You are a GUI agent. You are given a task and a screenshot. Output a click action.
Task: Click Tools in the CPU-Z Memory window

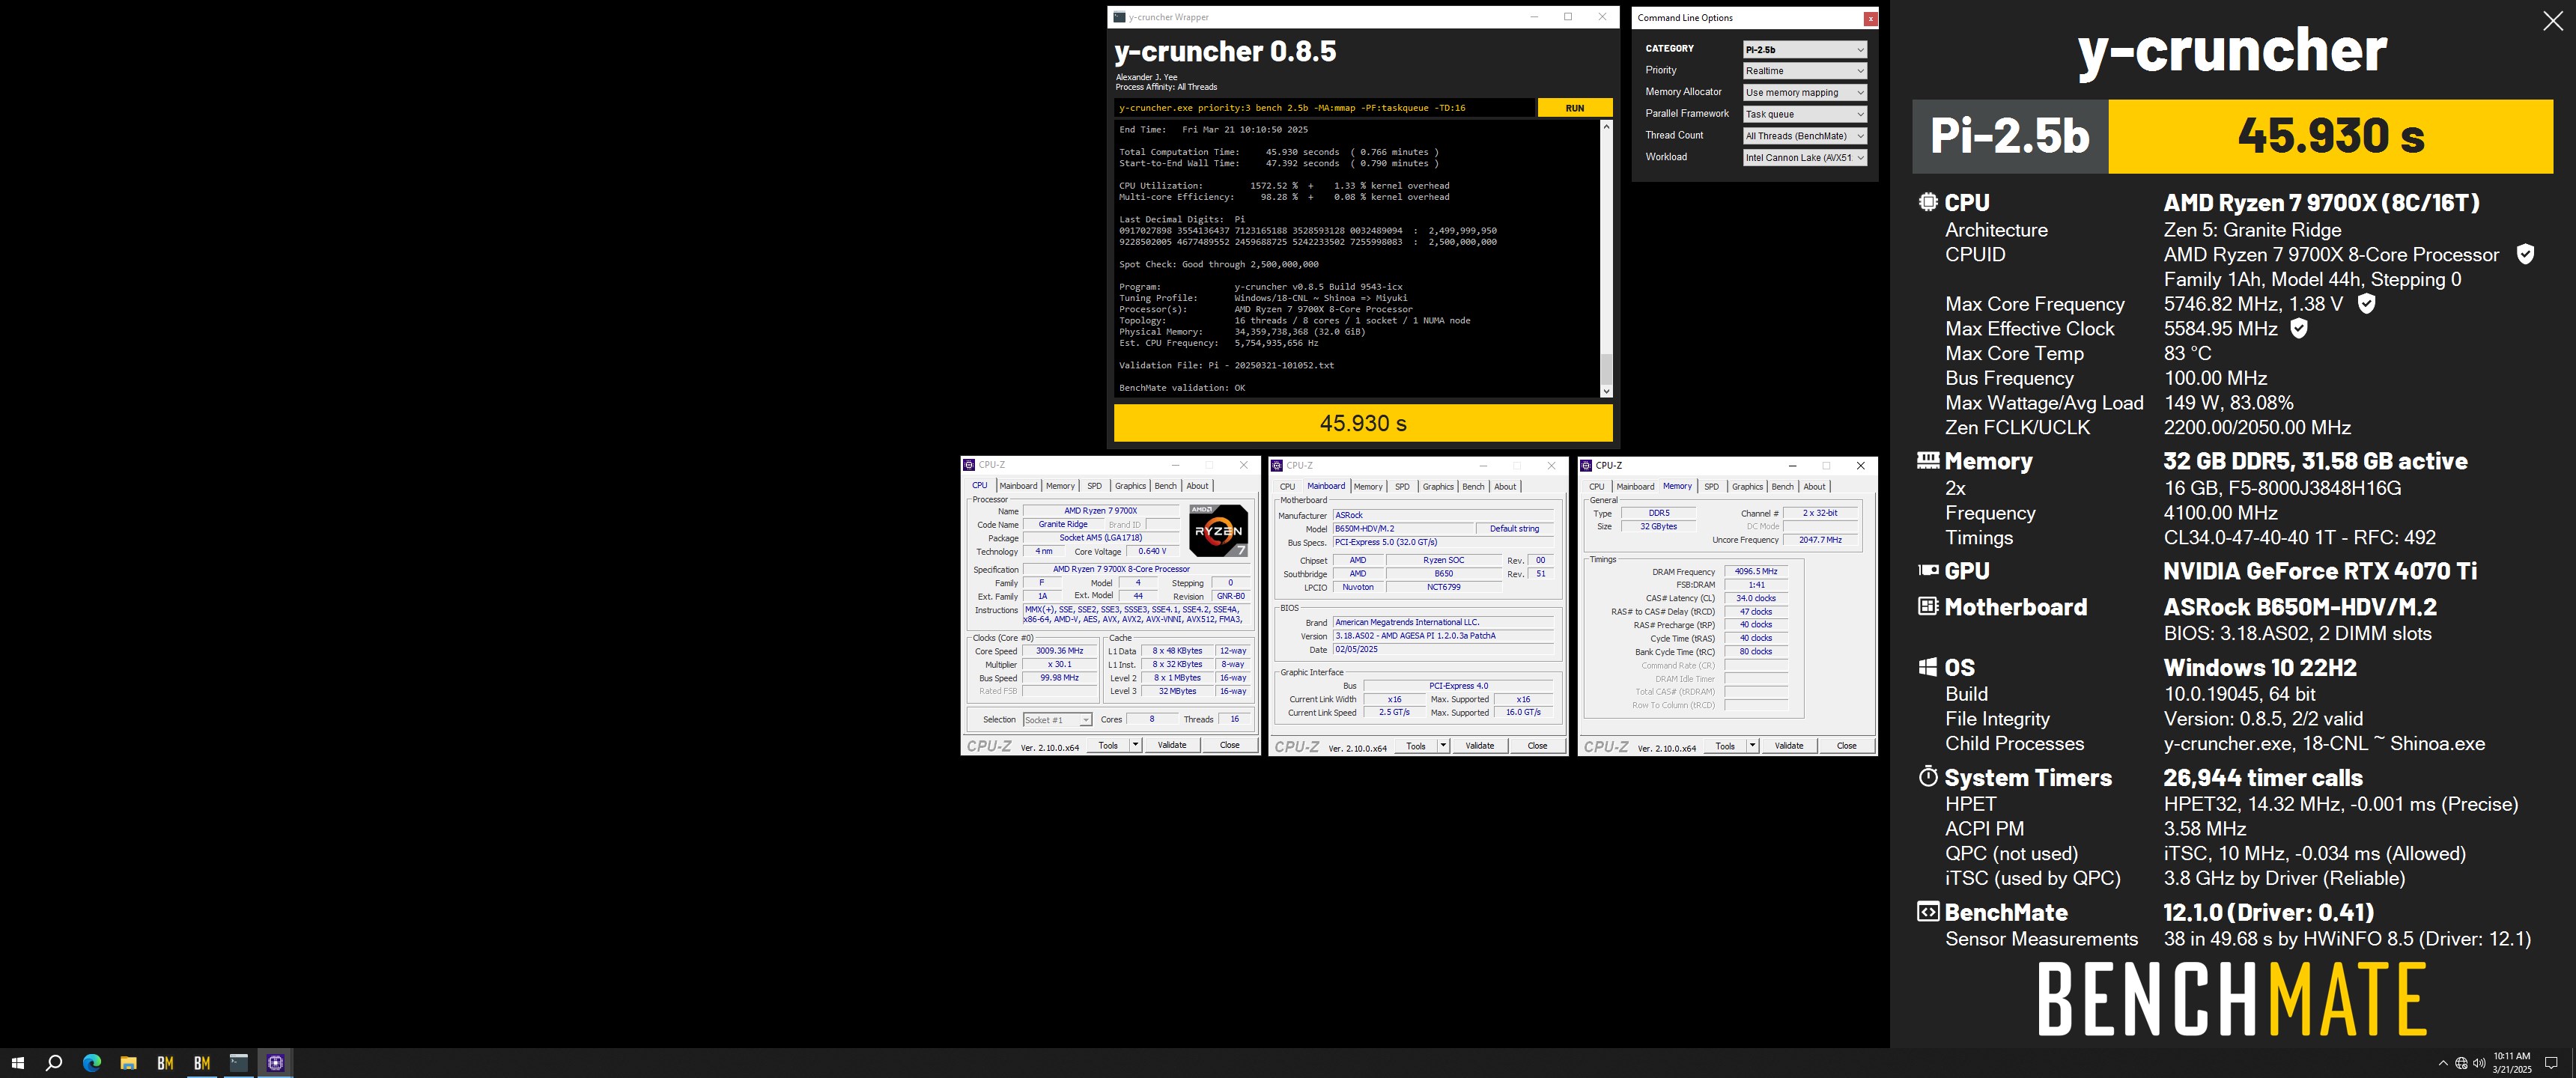(1725, 746)
